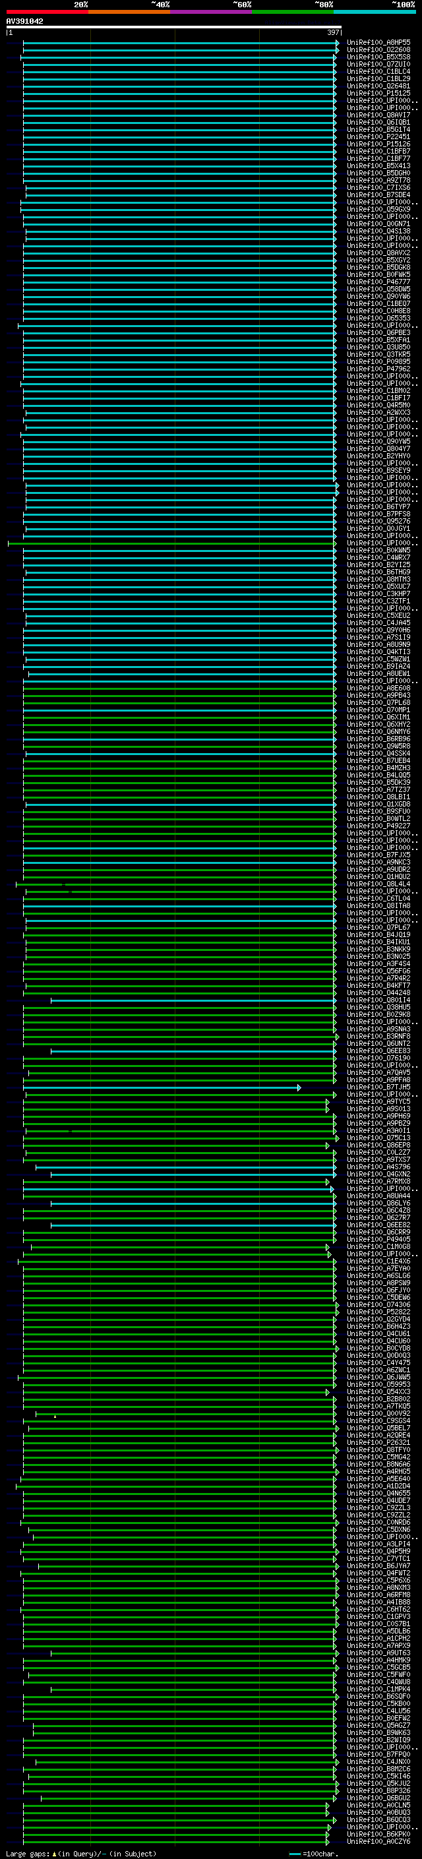
Task: Click the white query sequence bar below AV391042
Action: coord(174,28)
